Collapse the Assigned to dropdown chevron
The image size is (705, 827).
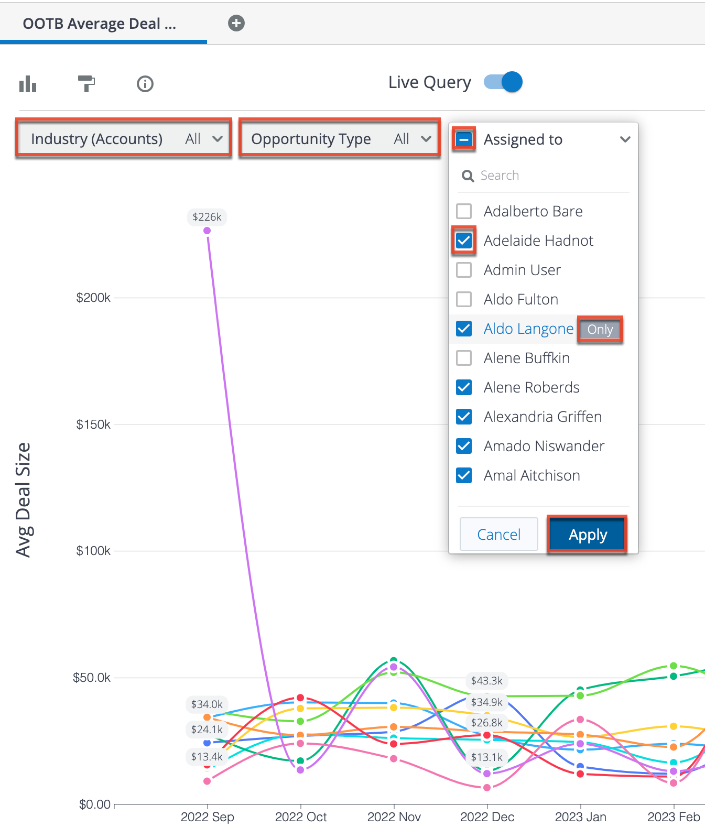pyautogui.click(x=625, y=139)
